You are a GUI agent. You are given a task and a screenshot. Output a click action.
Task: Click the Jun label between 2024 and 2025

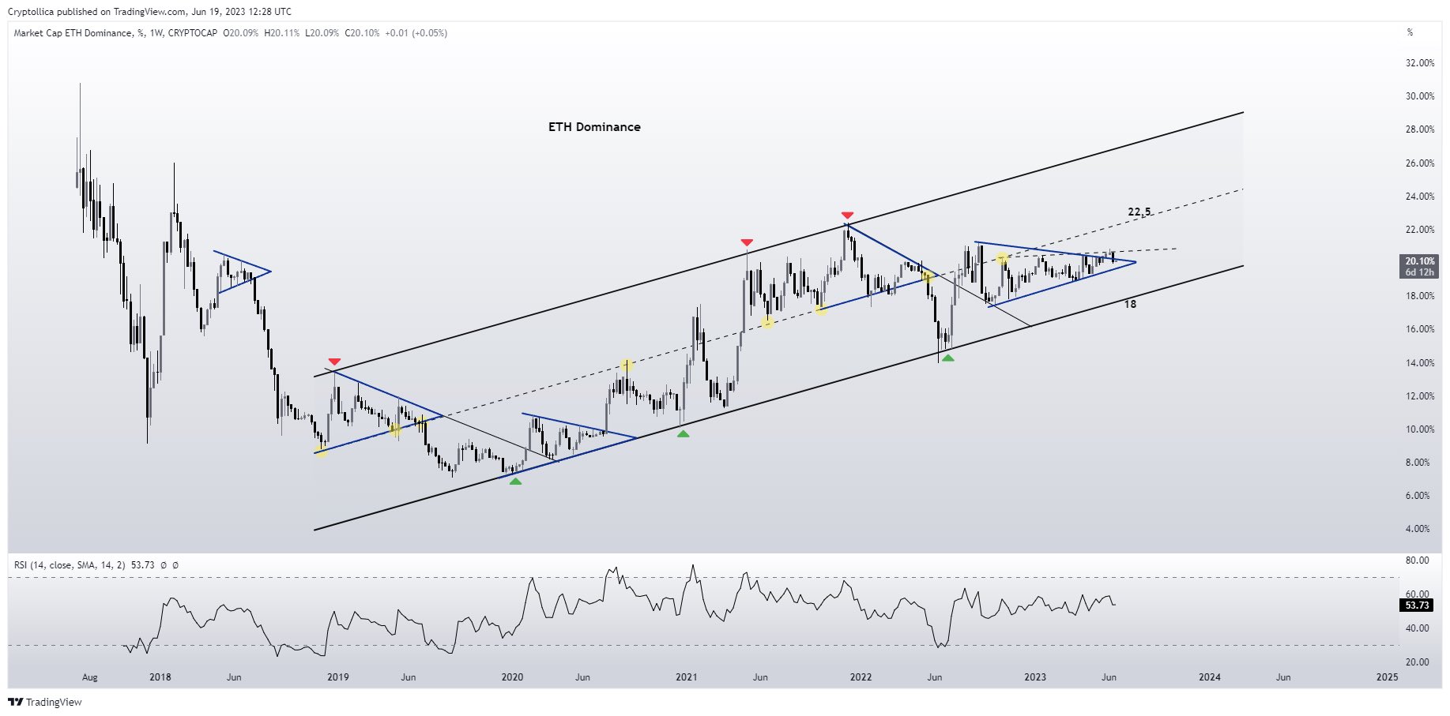[x=1283, y=677]
